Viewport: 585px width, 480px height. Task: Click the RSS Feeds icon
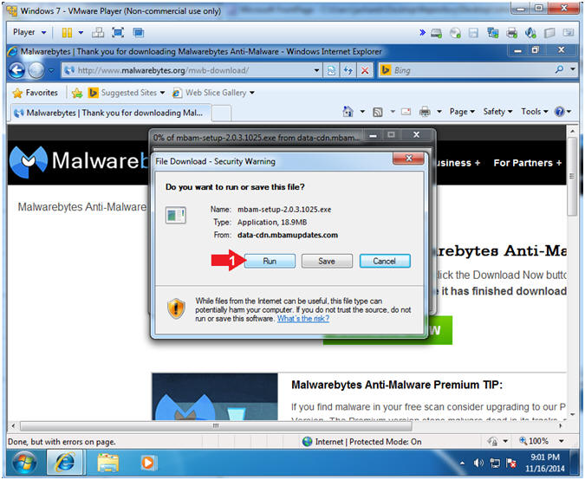click(378, 112)
